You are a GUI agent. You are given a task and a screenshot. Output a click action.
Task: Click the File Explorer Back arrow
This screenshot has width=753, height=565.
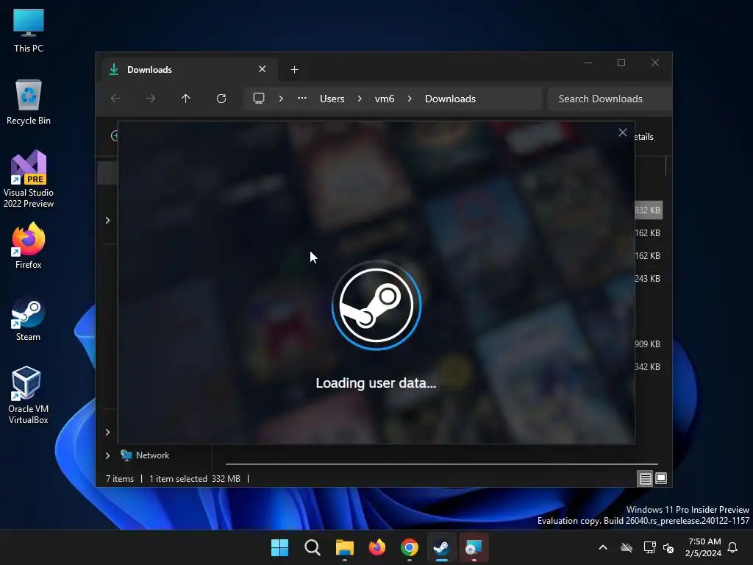point(115,99)
